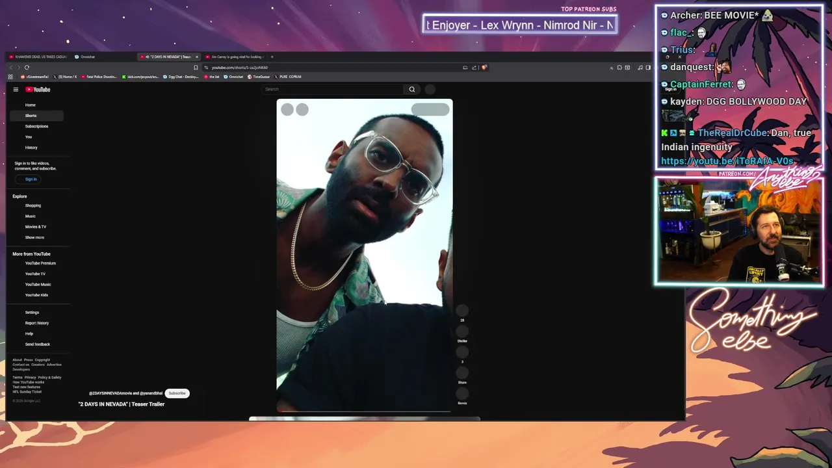Click the youtu.be link in stream chat
Image resolution: width=832 pixels, height=468 pixels.
[x=727, y=161]
